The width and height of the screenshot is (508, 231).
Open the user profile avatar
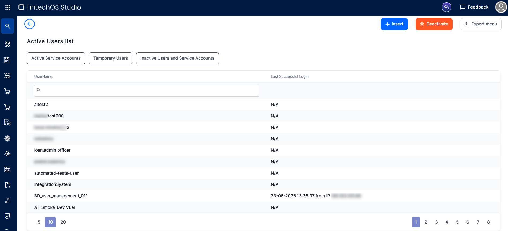click(x=501, y=7)
